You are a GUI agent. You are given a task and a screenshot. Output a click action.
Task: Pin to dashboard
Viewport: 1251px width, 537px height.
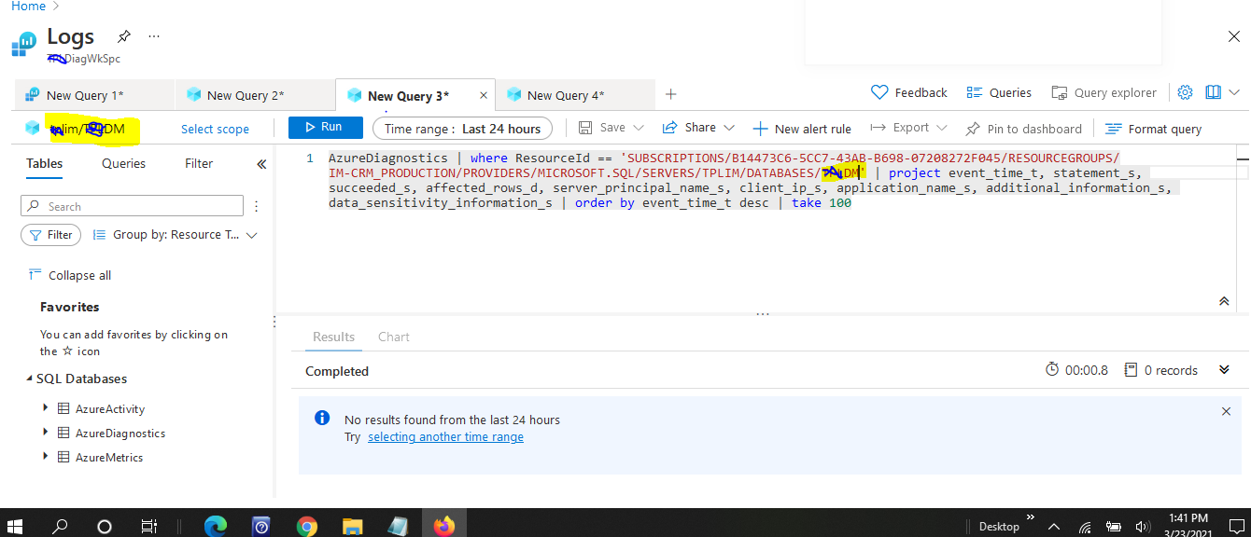point(1023,129)
